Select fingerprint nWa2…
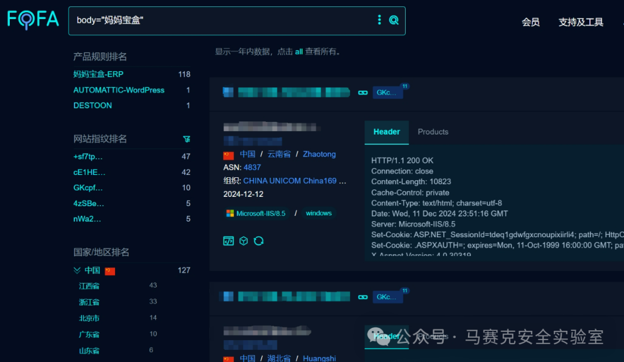Viewport: 624px width, 362px height. 87,219
